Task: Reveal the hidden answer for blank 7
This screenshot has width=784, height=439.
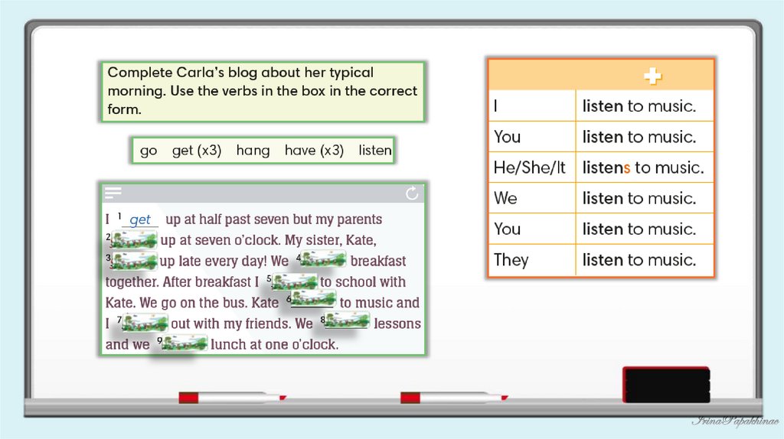Action: [145, 322]
